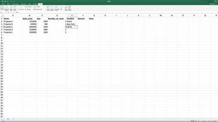Open the Insert tab
218x122 pixels.
[x=9, y=4]
